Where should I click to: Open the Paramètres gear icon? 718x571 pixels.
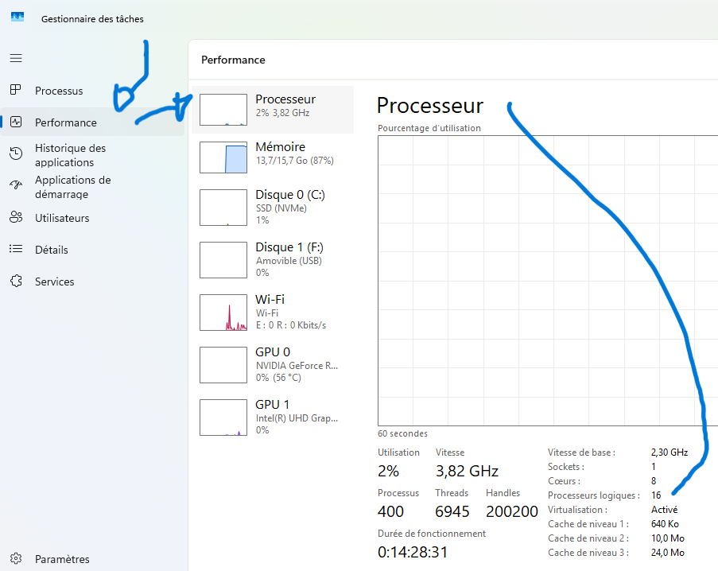[x=16, y=559]
